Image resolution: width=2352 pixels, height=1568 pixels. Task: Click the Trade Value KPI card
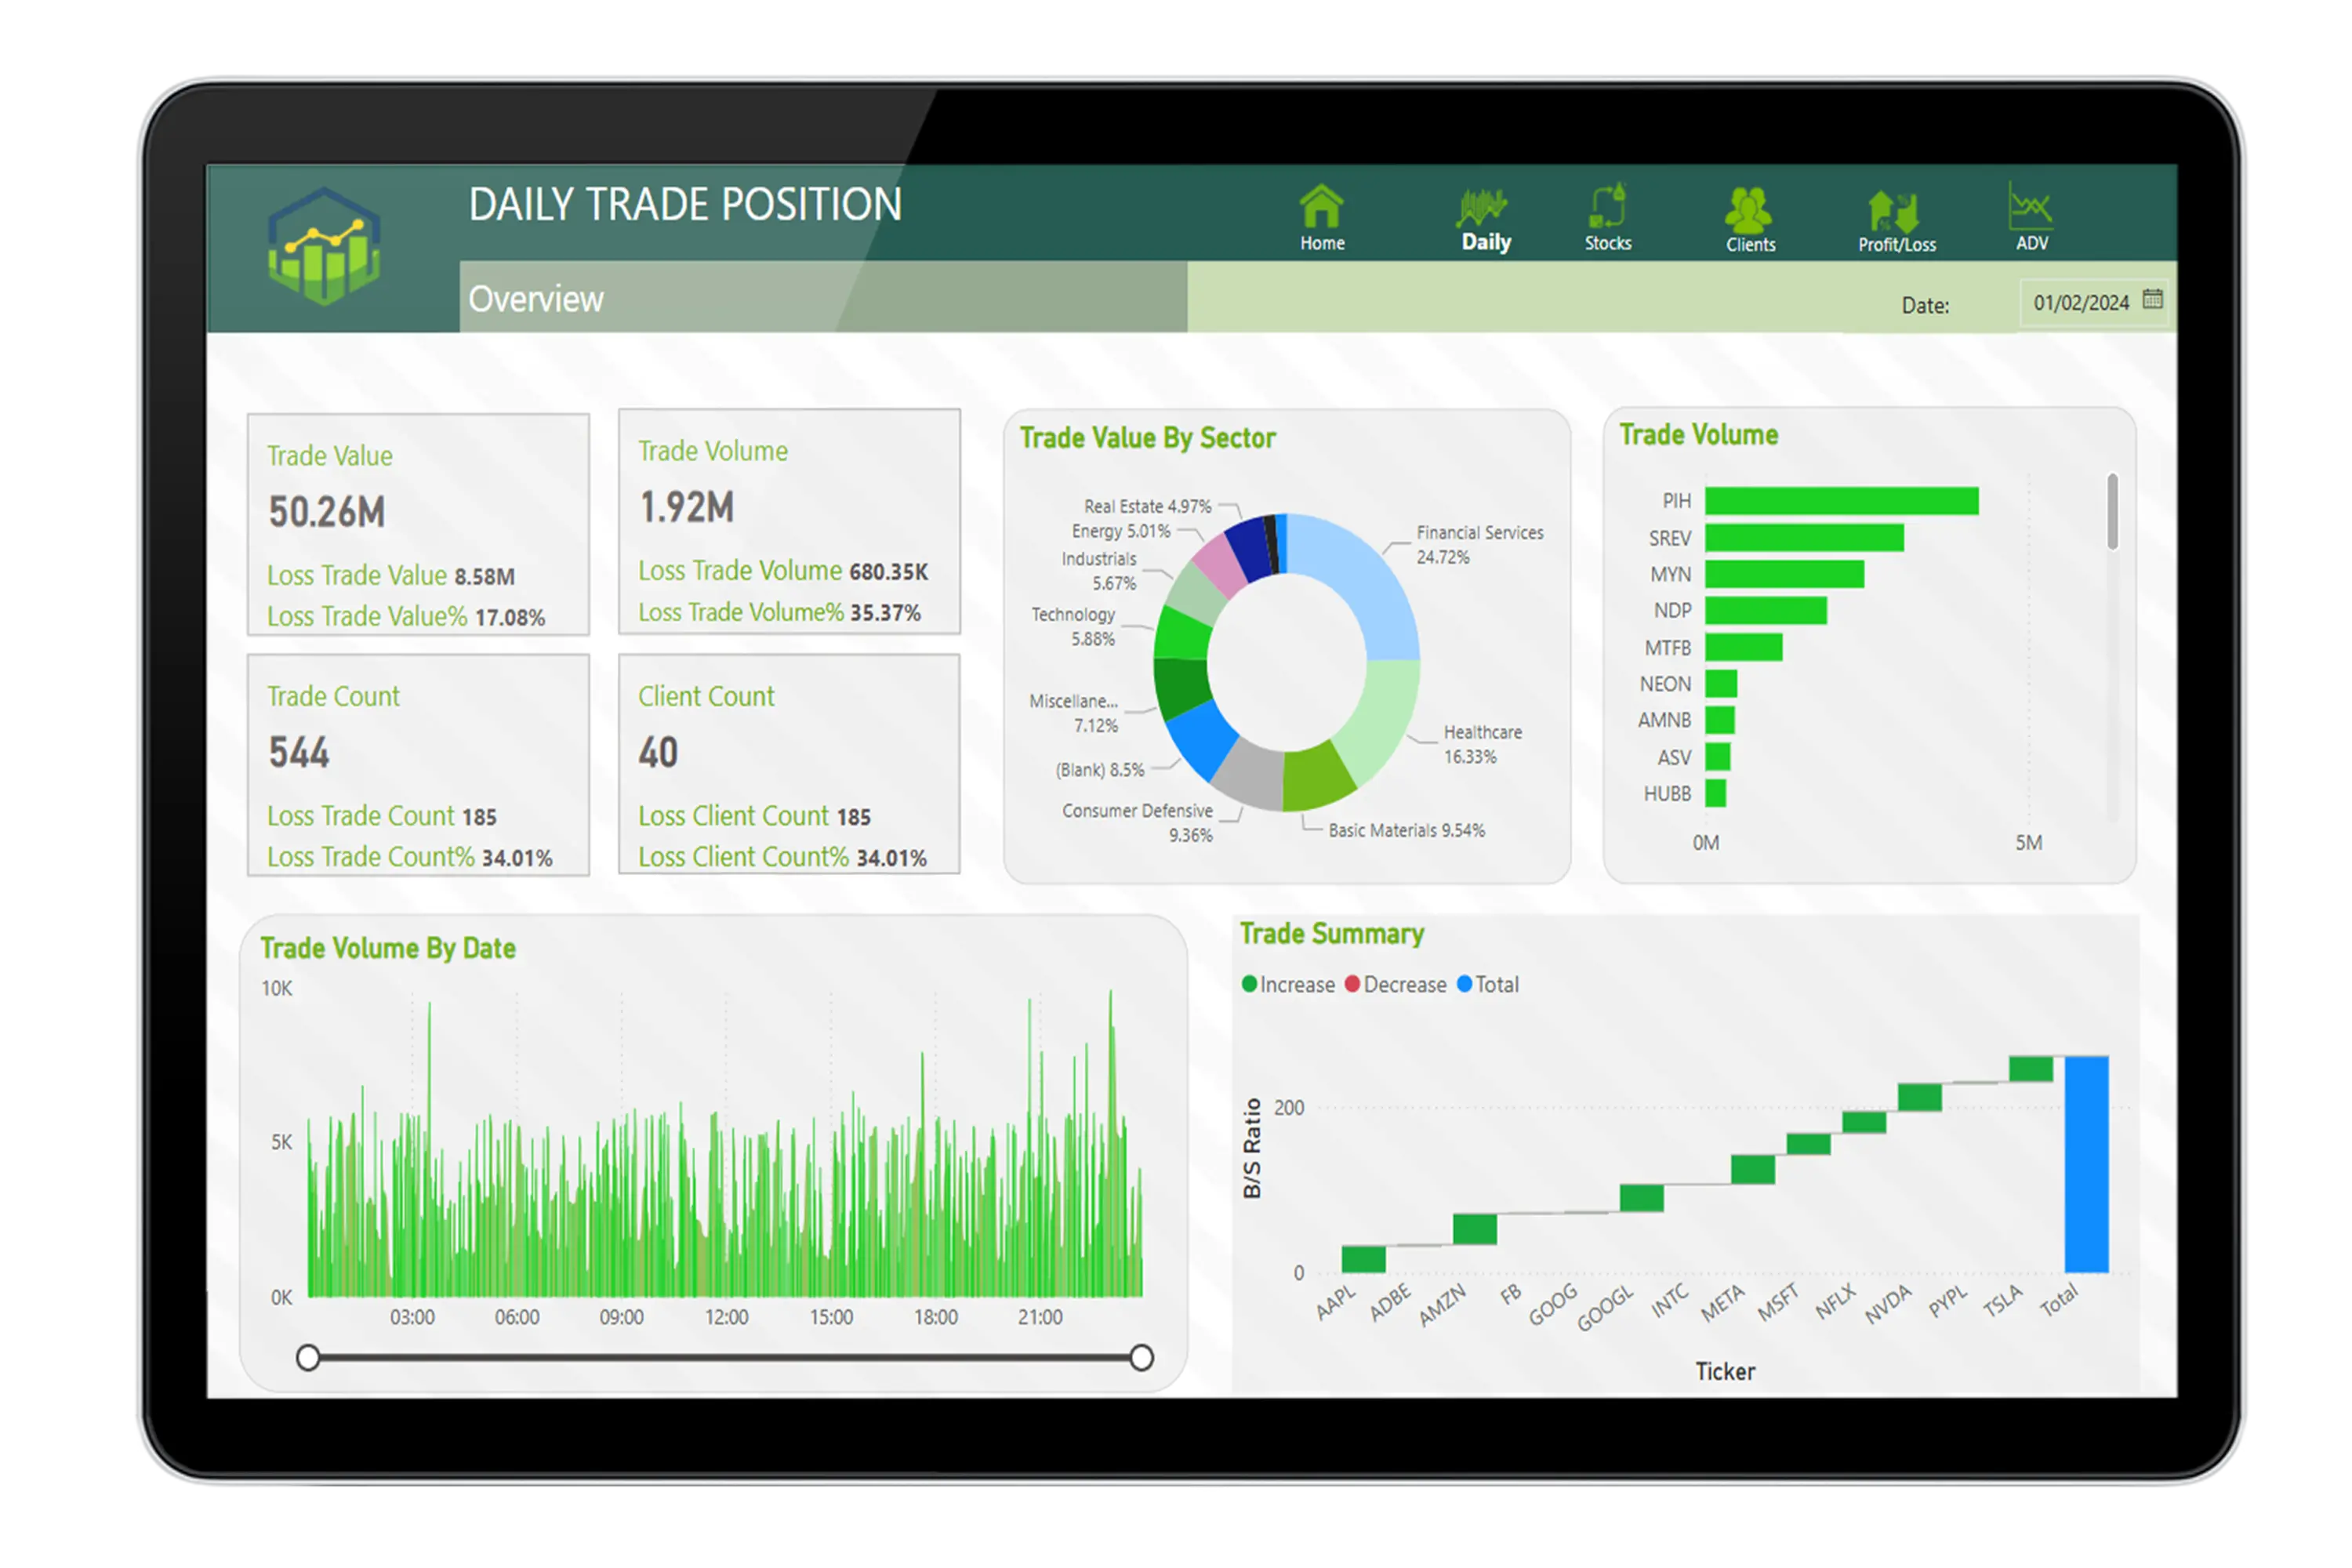pos(418,525)
